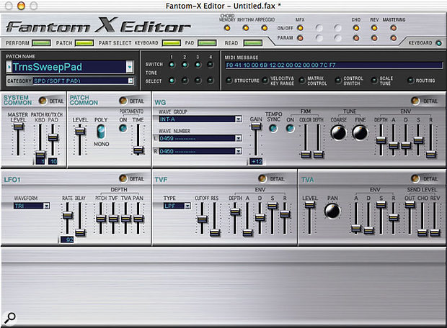The height and width of the screenshot is (328, 447).
Task: Flip the POLY/MONO switch
Action: (101, 132)
